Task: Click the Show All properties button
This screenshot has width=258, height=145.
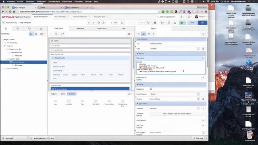Action: pos(144,34)
